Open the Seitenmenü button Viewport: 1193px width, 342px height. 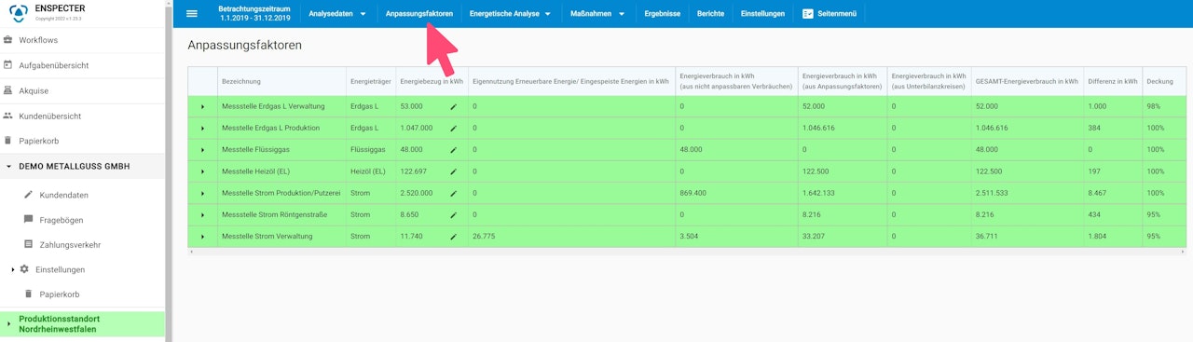[x=830, y=14]
